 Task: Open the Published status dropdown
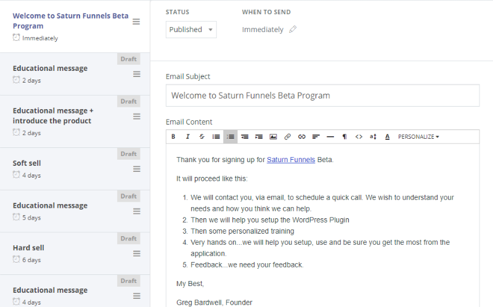click(x=191, y=30)
